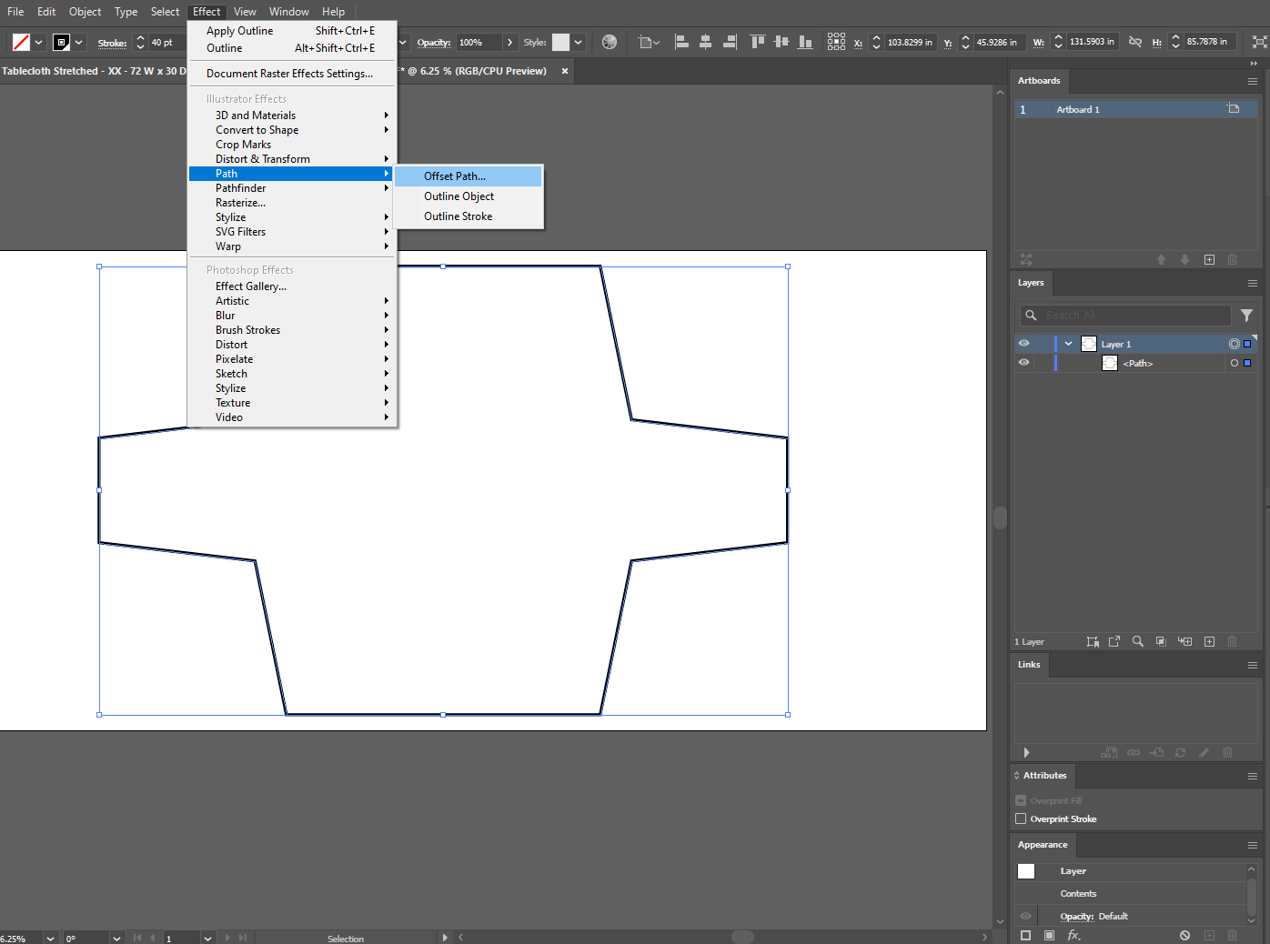This screenshot has height=944, width=1270.
Task: Click the Recolor Artwork color wheel icon
Action: coord(610,42)
